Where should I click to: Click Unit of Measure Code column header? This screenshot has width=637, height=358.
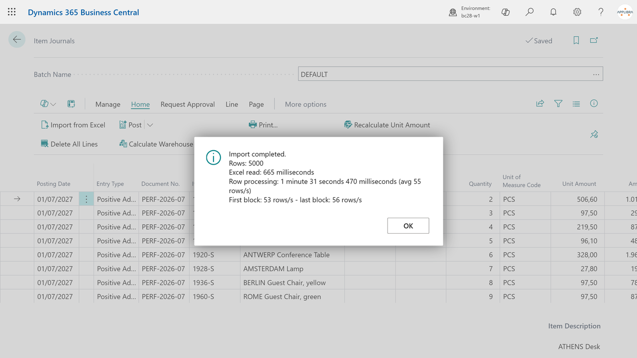click(522, 181)
